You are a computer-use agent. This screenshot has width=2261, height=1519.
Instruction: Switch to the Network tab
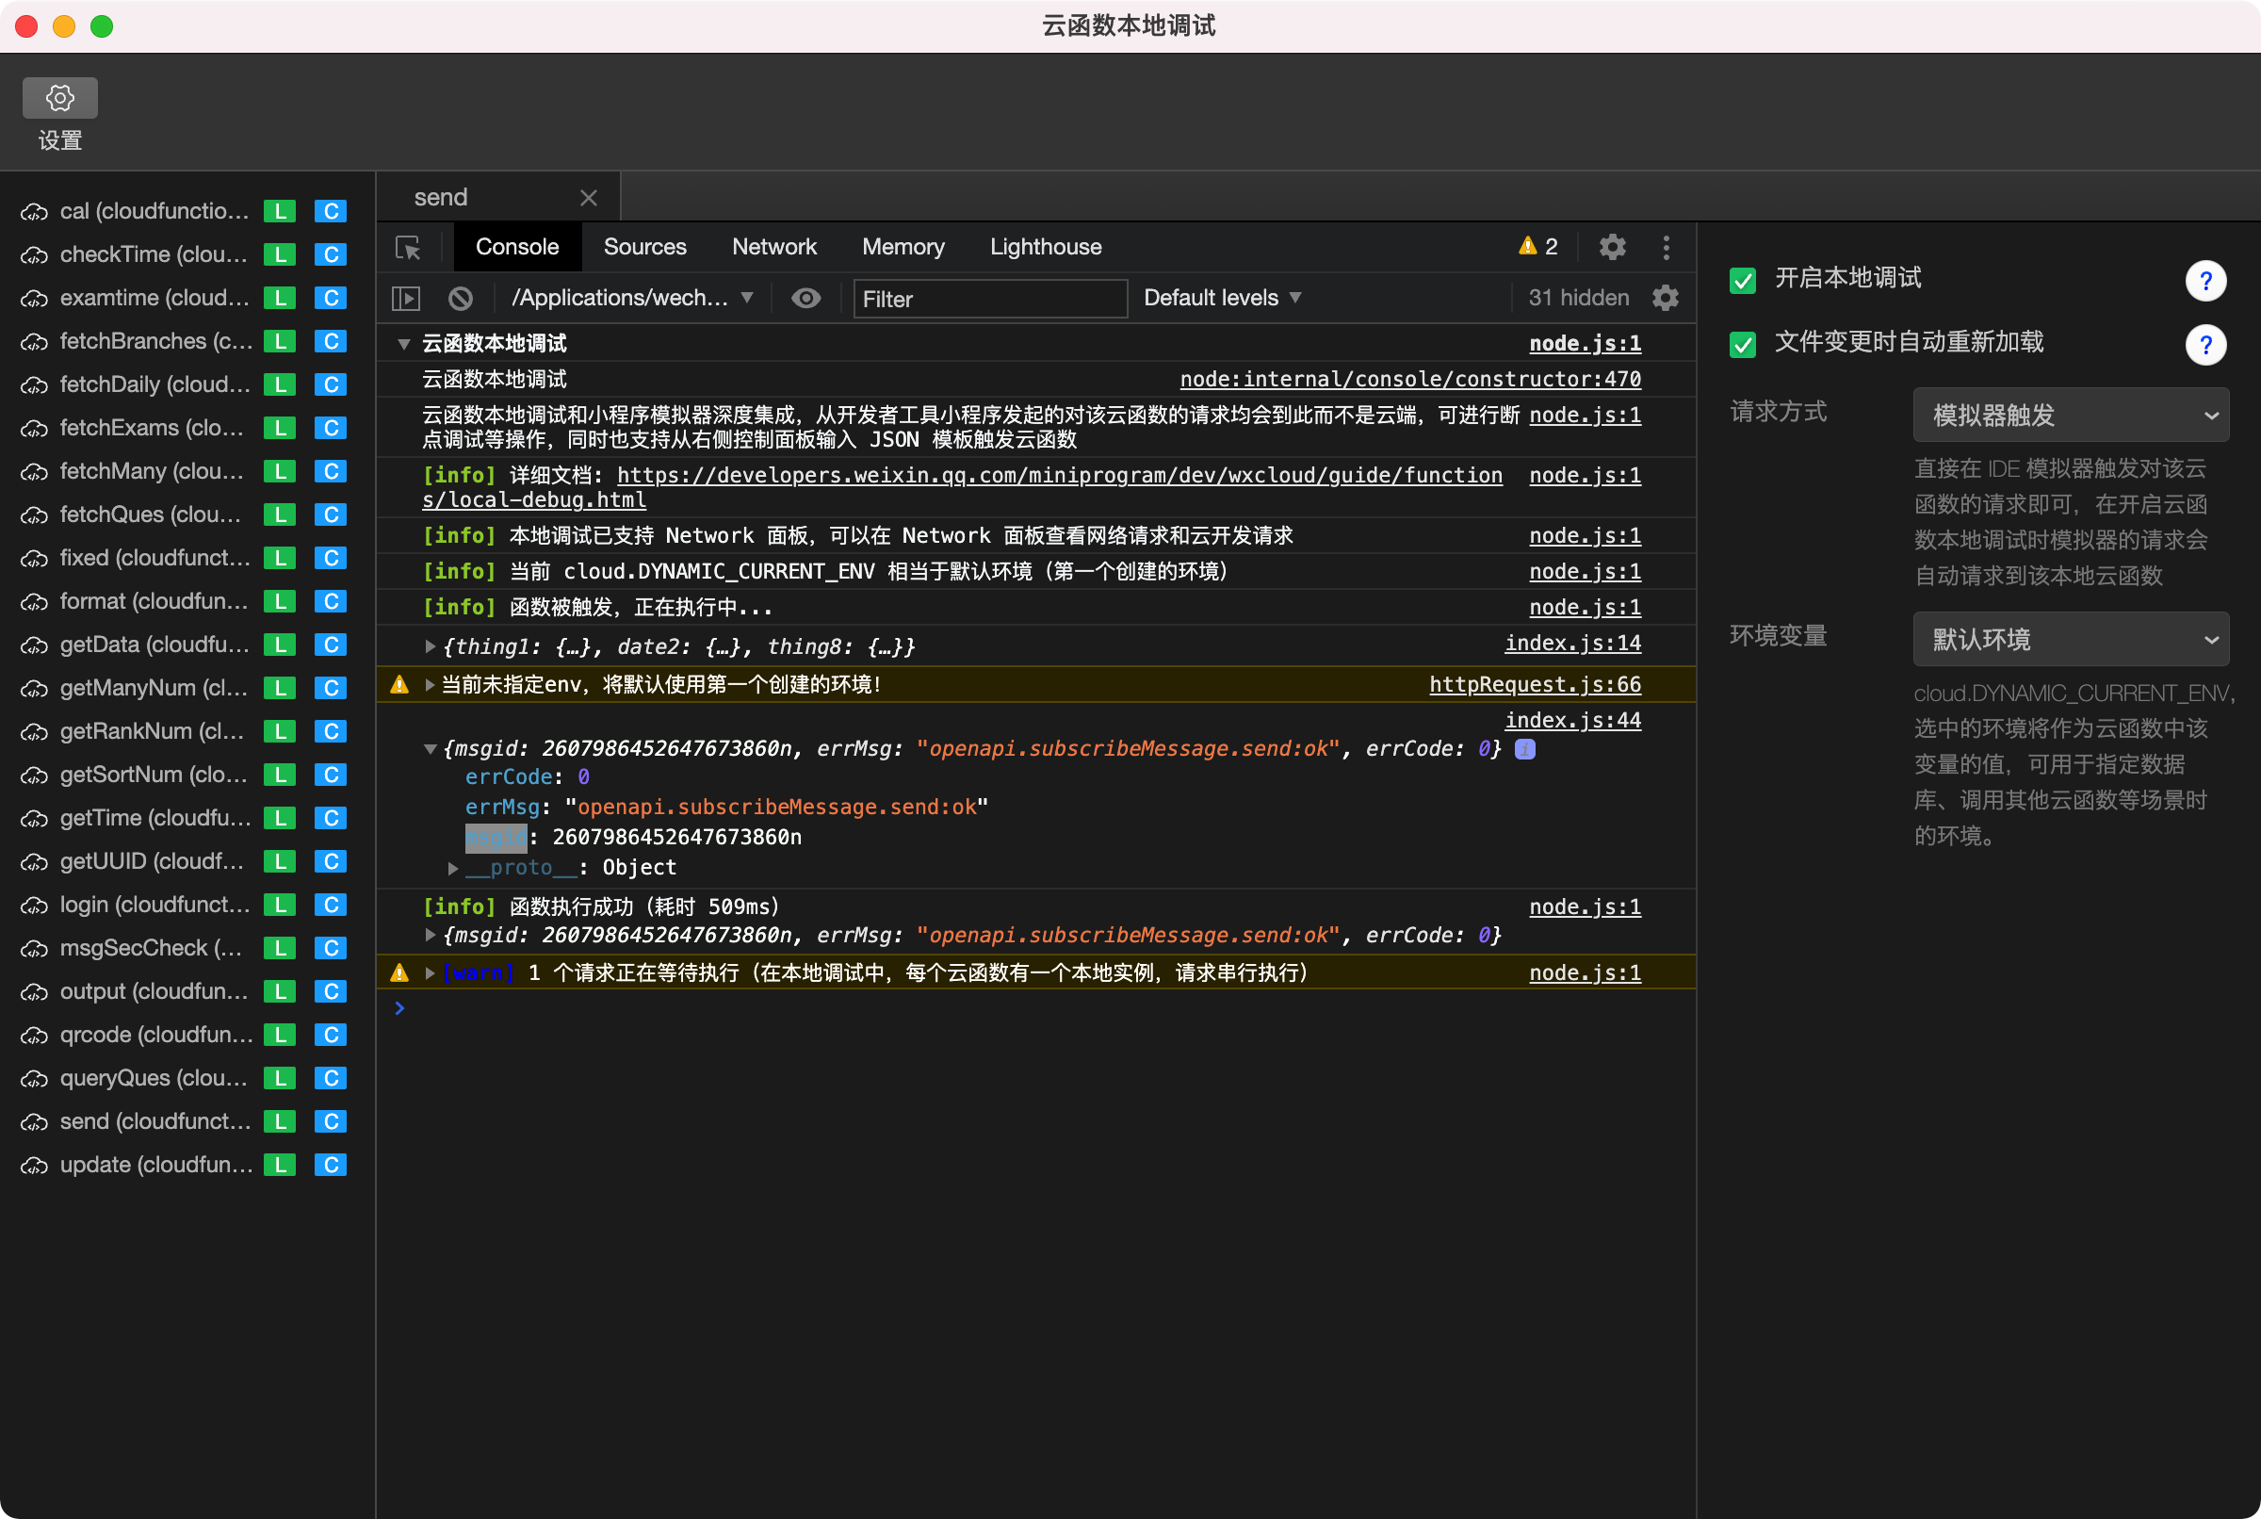coord(773,247)
